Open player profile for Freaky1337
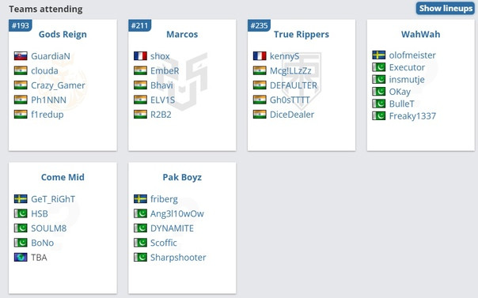The height and width of the screenshot is (298, 478). (x=412, y=116)
